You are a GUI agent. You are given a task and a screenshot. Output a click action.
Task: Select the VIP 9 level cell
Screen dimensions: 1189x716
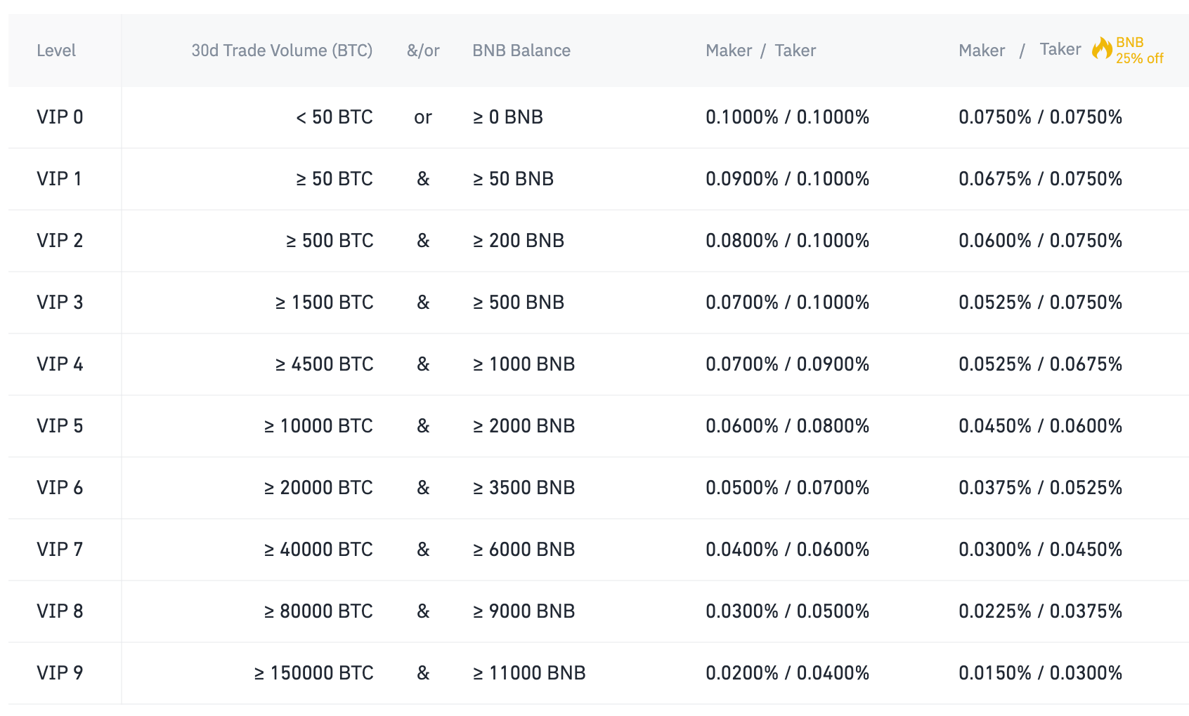60,673
